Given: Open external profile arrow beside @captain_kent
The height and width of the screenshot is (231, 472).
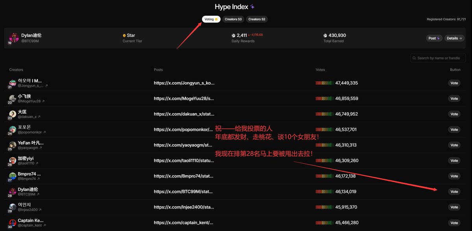Looking at the screenshot, I should coord(44,225).
